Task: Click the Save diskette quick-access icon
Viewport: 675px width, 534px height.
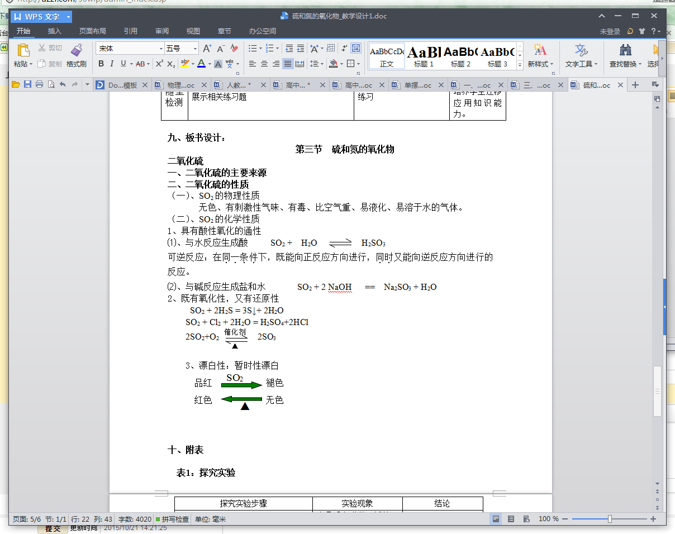Action: click(27, 85)
